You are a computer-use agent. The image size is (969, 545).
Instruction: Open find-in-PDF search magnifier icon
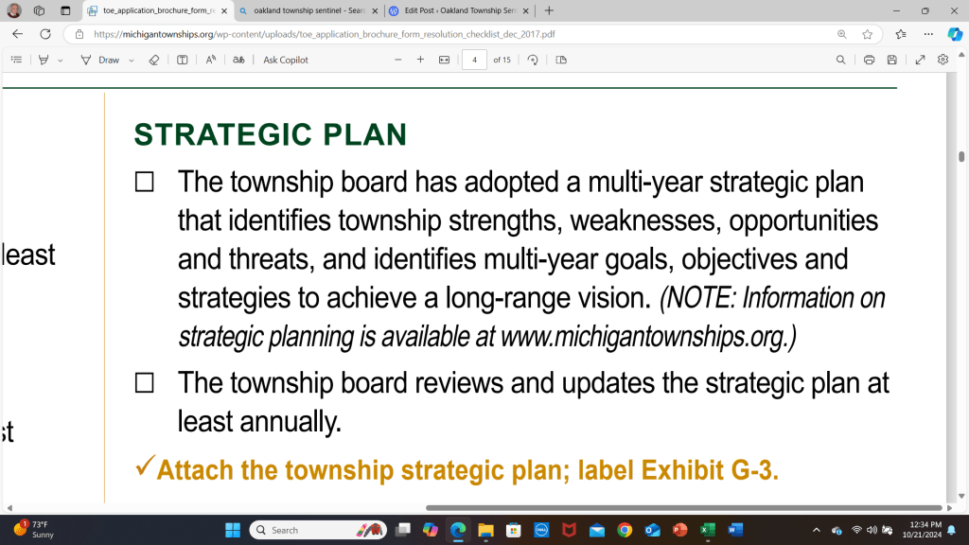click(840, 60)
